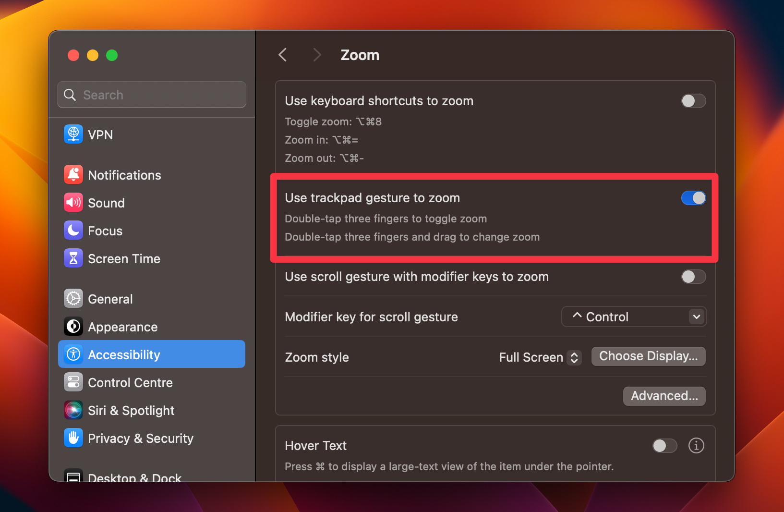Click the VPN globe icon
This screenshot has width=784, height=512.
73,134
